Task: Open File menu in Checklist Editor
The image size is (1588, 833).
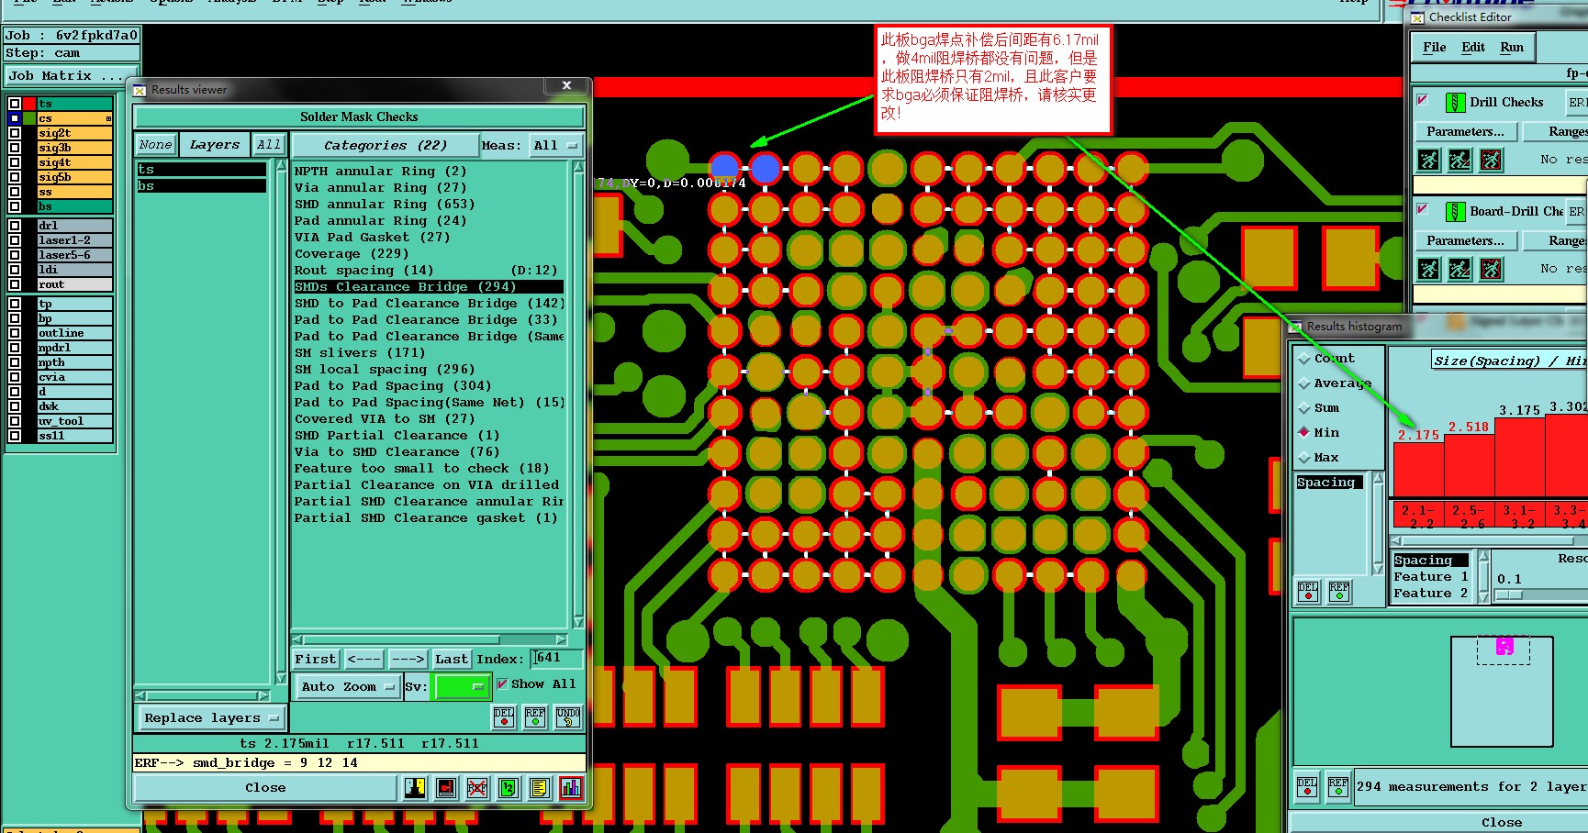Action: coord(1434,48)
